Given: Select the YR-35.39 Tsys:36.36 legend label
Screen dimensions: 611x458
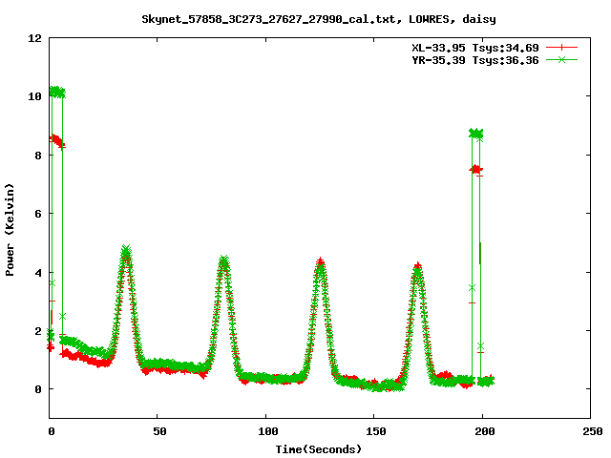Looking at the screenshot, I should (475, 60).
